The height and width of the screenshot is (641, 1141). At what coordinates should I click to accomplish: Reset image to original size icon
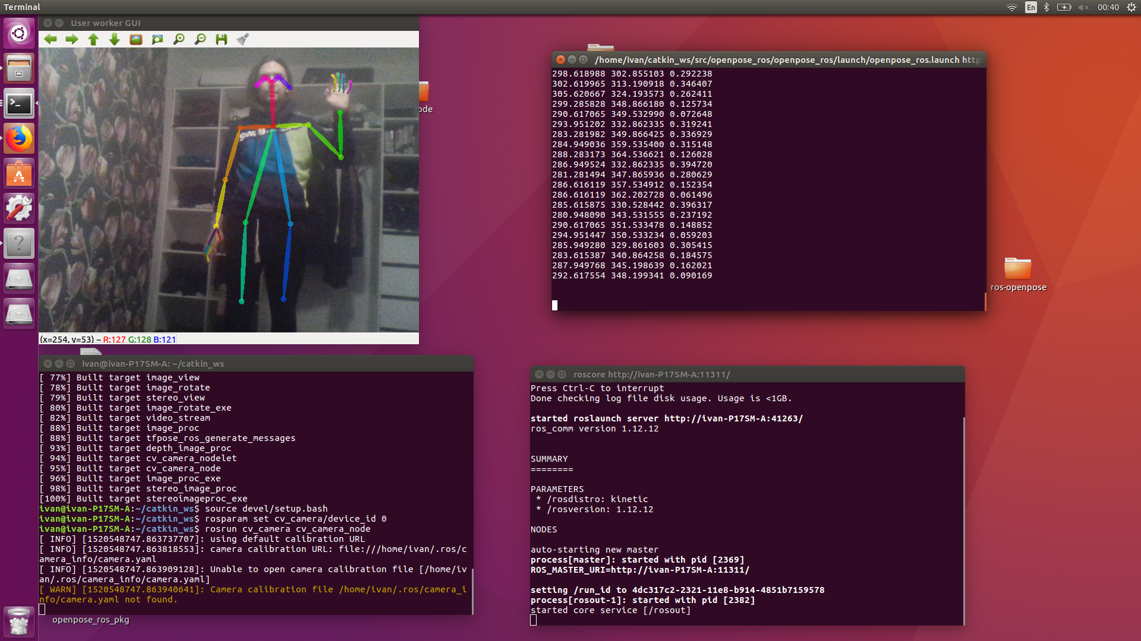click(136, 39)
